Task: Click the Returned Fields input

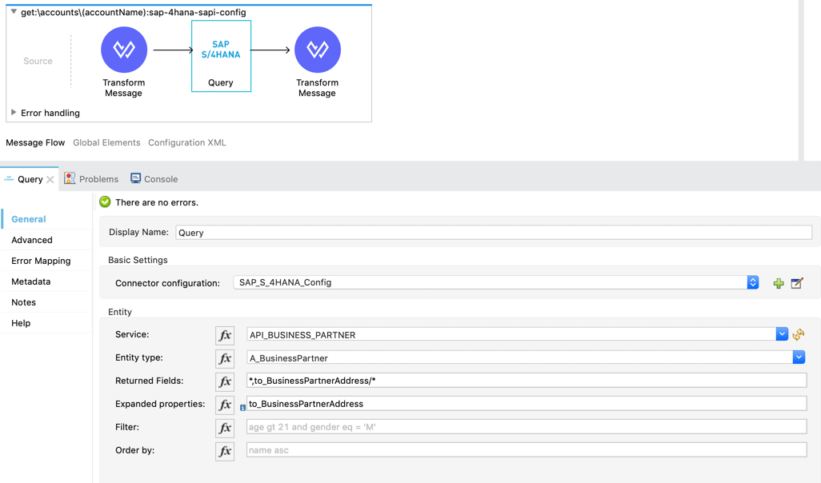Action: pyautogui.click(x=527, y=381)
